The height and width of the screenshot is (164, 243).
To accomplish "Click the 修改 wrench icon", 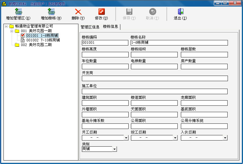I will coord(102,12).
